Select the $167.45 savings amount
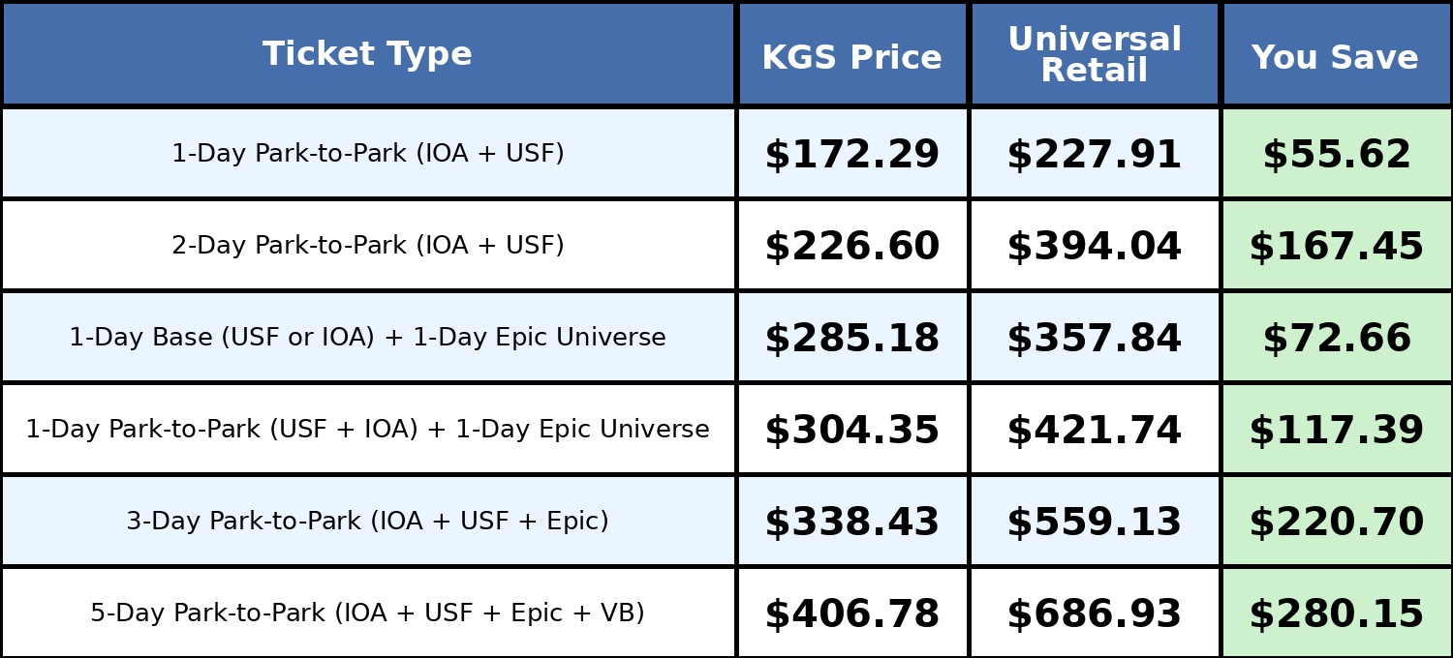The width and height of the screenshot is (1453, 658). click(x=1336, y=247)
